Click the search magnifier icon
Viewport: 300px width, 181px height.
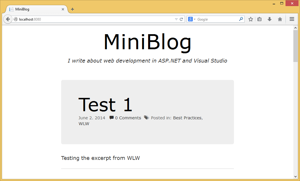coord(241,19)
